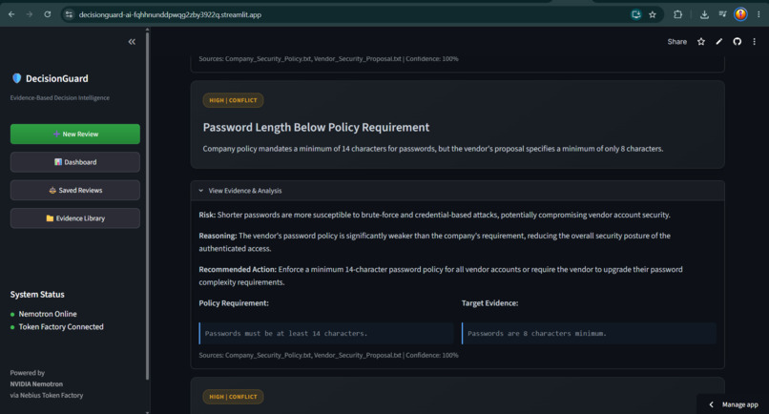Open Saved Reviews
Viewport: 769px width, 414px height.
[75, 190]
